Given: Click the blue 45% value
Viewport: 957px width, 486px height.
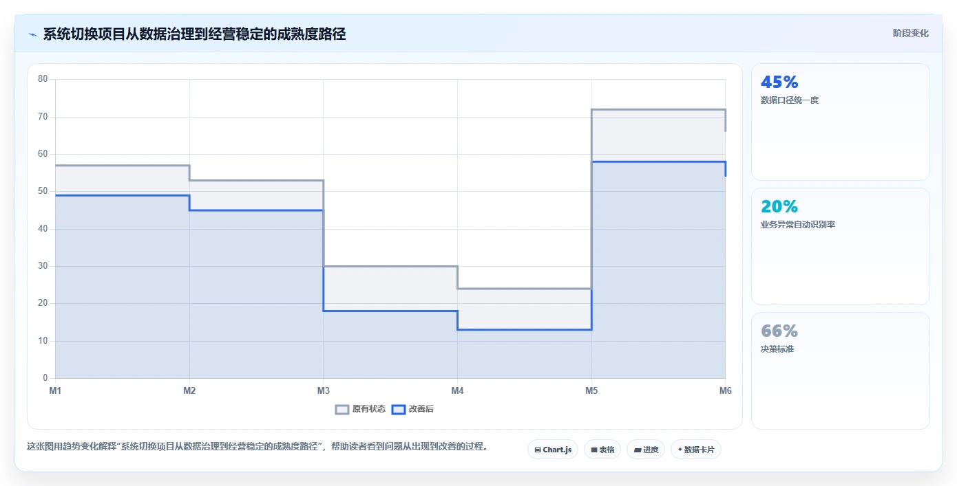Looking at the screenshot, I should (x=779, y=82).
